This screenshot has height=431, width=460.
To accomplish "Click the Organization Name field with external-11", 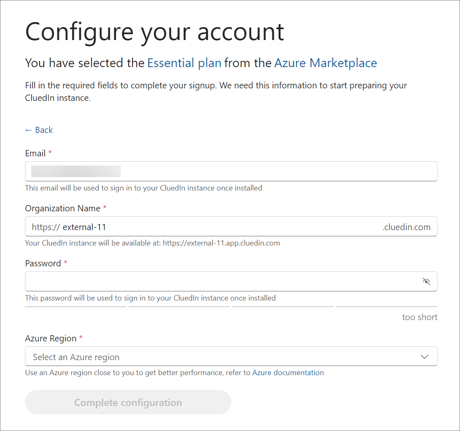I will point(231,226).
